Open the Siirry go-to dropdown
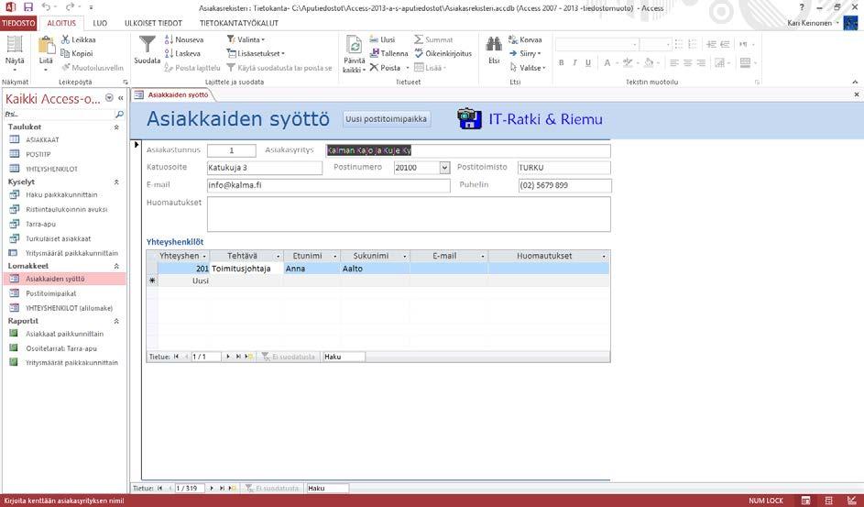The height and width of the screenshot is (507, 864). pos(525,53)
